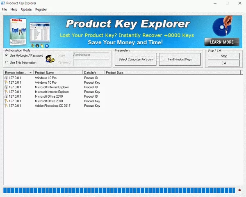Select 'Microsoft Office 2010' name in Product Key row

click(49, 101)
